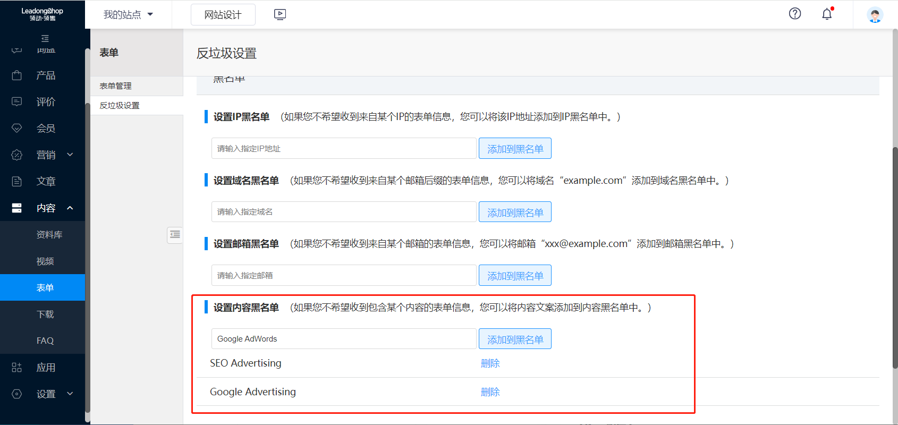Click SEO Advertising blacklist text

pyautogui.click(x=245, y=363)
